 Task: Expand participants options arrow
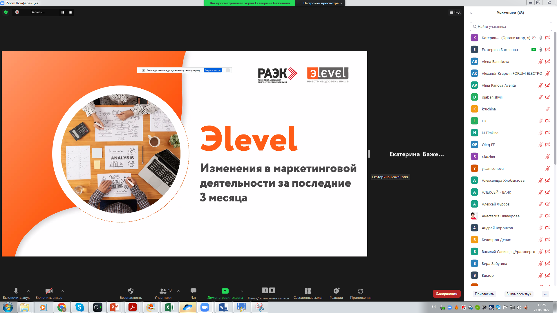(x=178, y=291)
